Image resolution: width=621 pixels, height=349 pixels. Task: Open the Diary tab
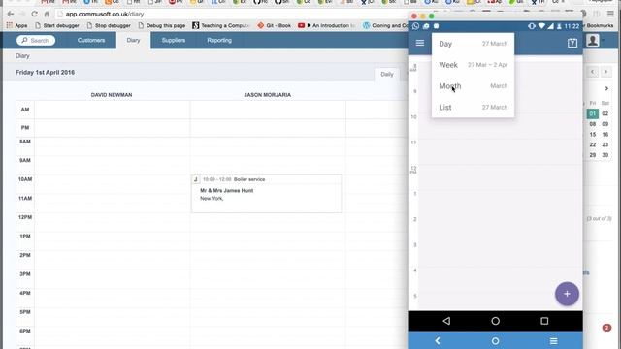[x=134, y=40]
